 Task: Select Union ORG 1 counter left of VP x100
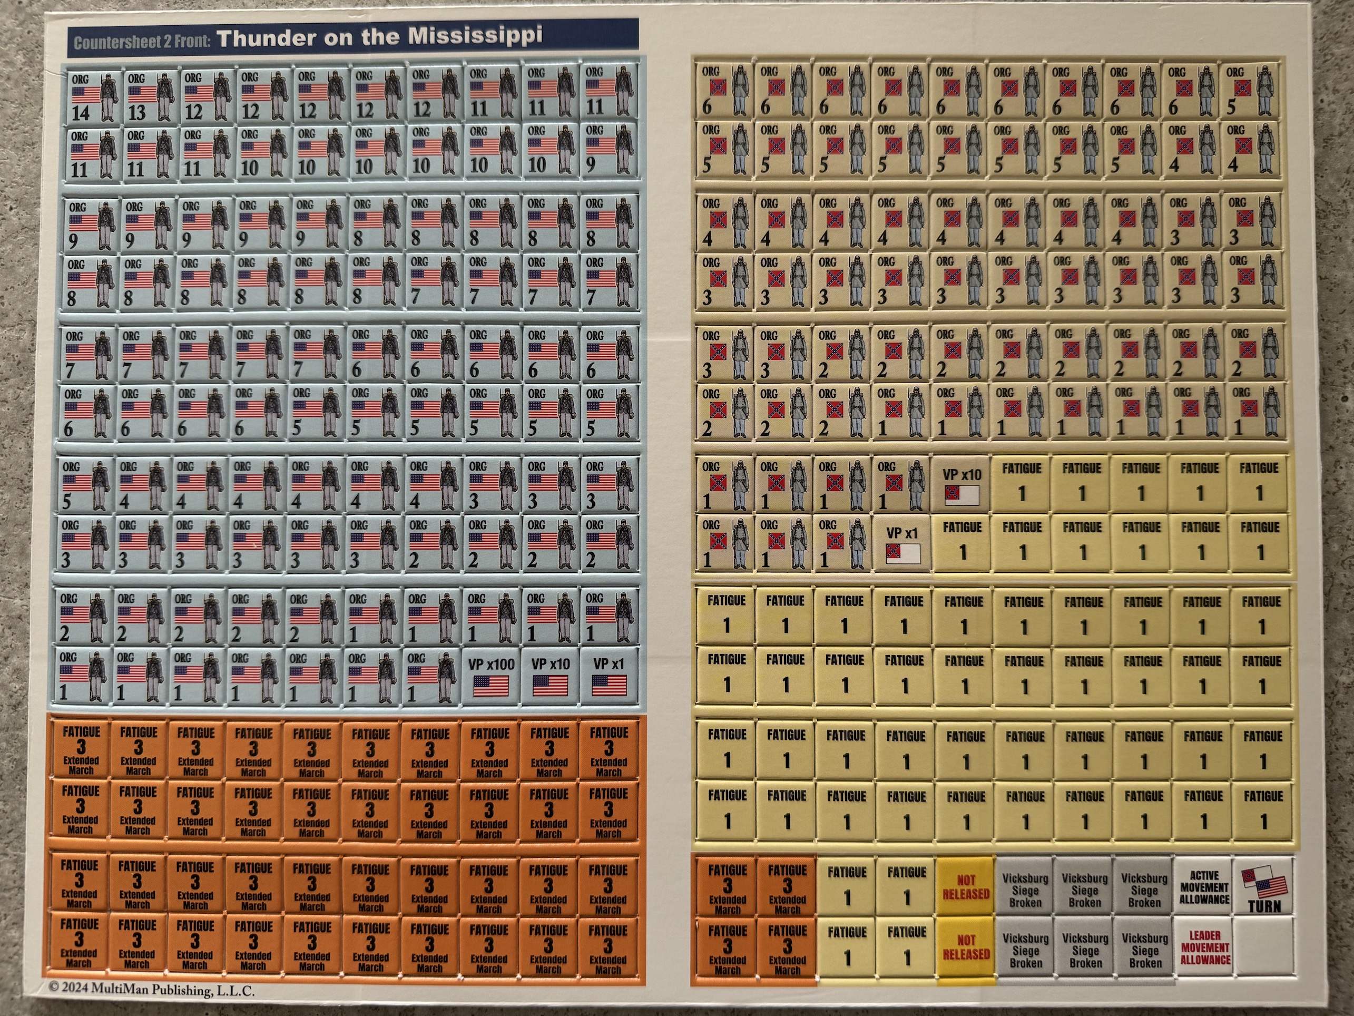tap(432, 676)
